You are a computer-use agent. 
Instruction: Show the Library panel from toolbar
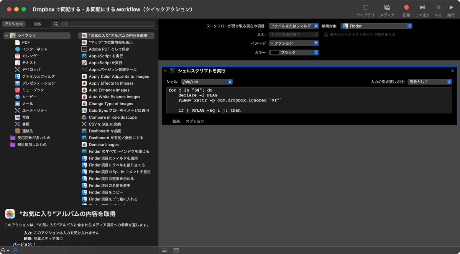tap(365, 10)
